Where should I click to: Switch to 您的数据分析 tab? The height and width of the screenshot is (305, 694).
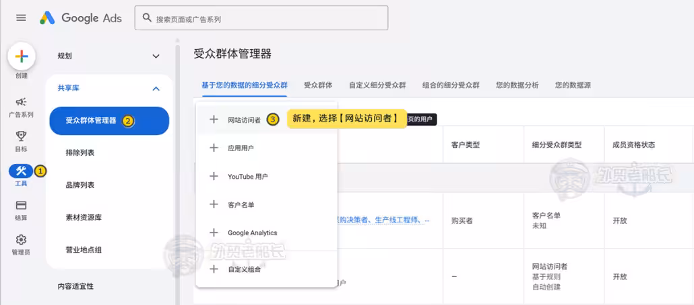coord(517,85)
